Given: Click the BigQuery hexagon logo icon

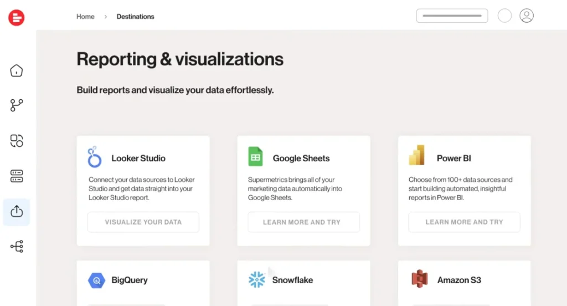Looking at the screenshot, I should [96, 280].
